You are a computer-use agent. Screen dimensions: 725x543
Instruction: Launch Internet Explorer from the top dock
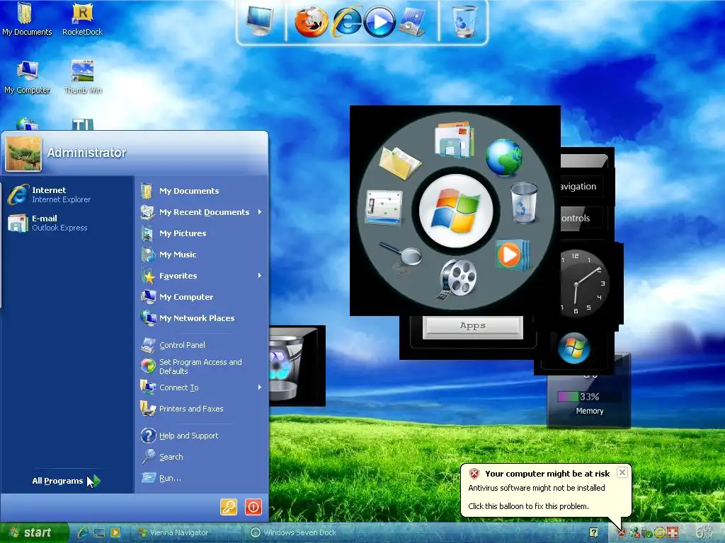348,21
